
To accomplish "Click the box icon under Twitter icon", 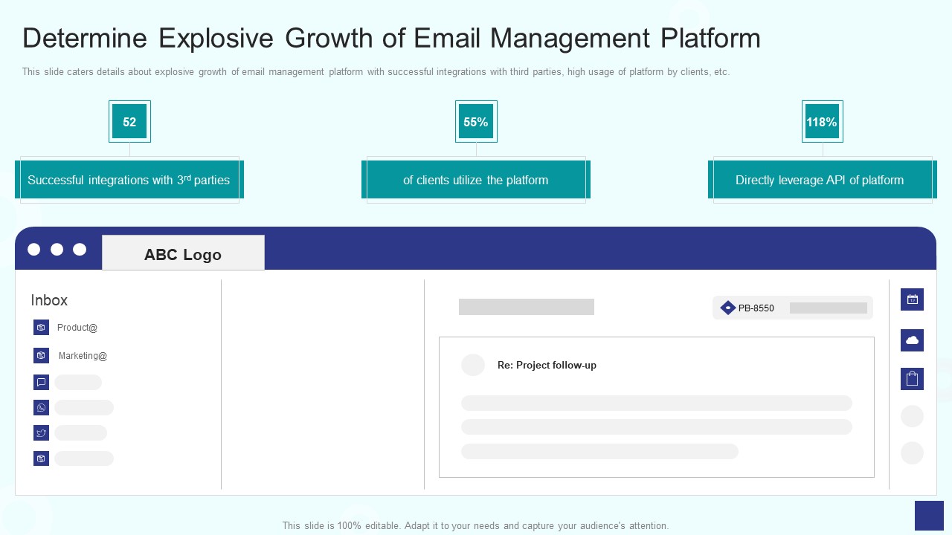I will (x=41, y=458).
